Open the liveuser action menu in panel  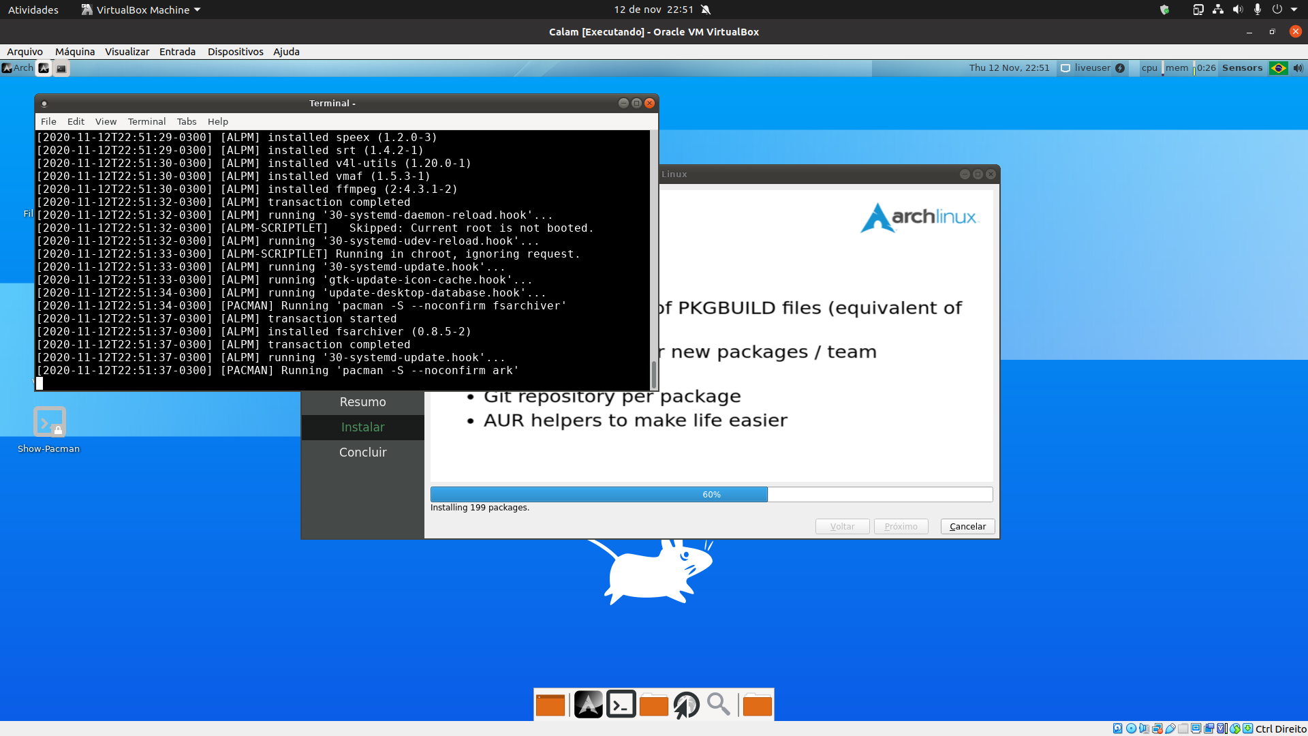point(1093,68)
